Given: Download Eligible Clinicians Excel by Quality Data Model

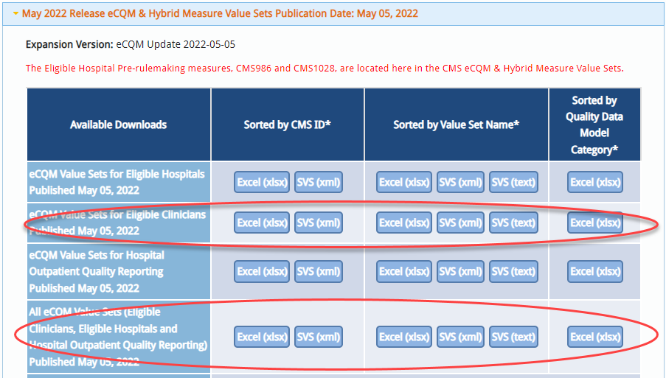Looking at the screenshot, I should 595,223.
